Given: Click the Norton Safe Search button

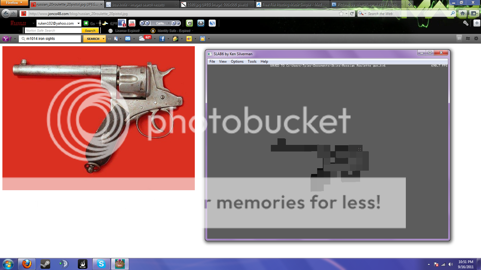Looking at the screenshot, I should pyautogui.click(x=90, y=31).
